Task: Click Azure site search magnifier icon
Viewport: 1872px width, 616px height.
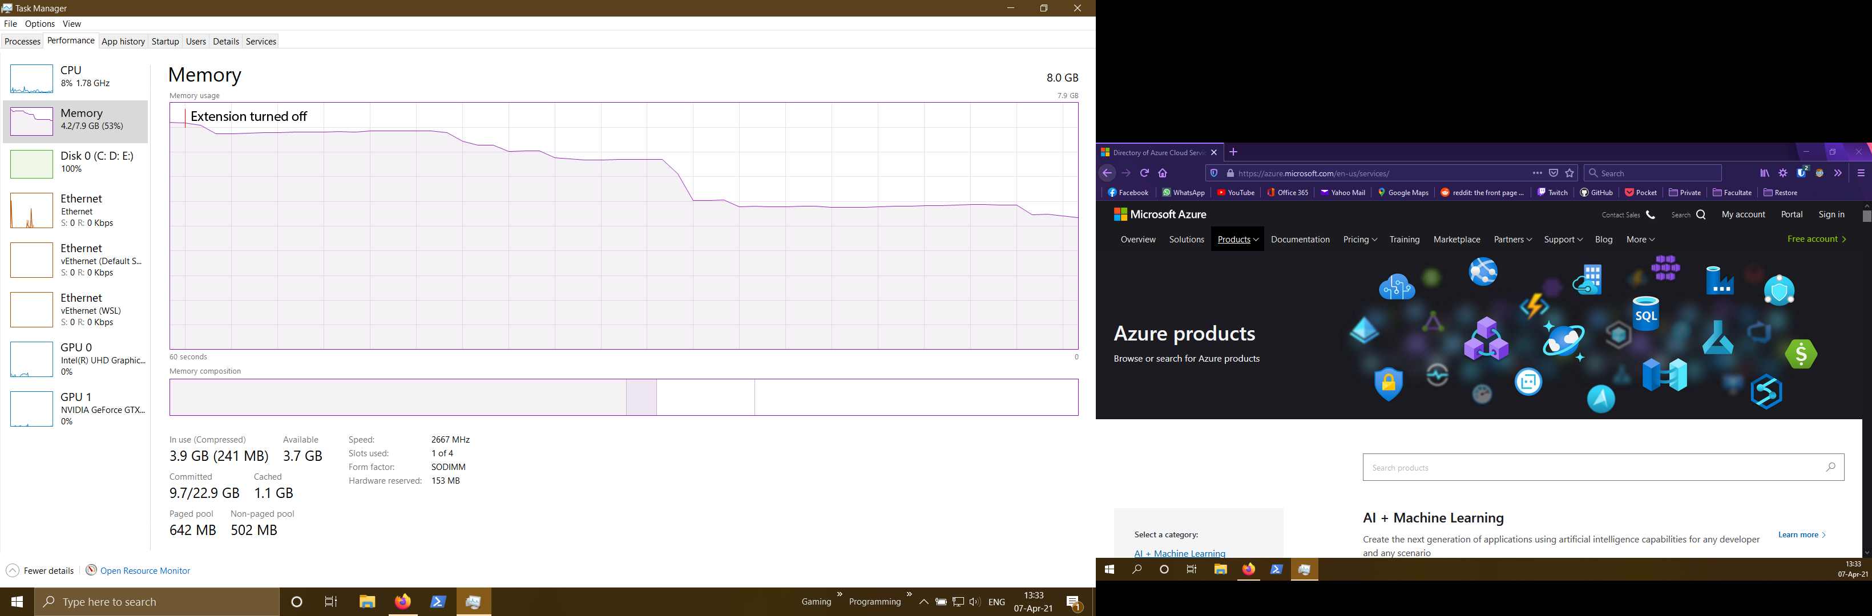Action: pyautogui.click(x=1701, y=215)
